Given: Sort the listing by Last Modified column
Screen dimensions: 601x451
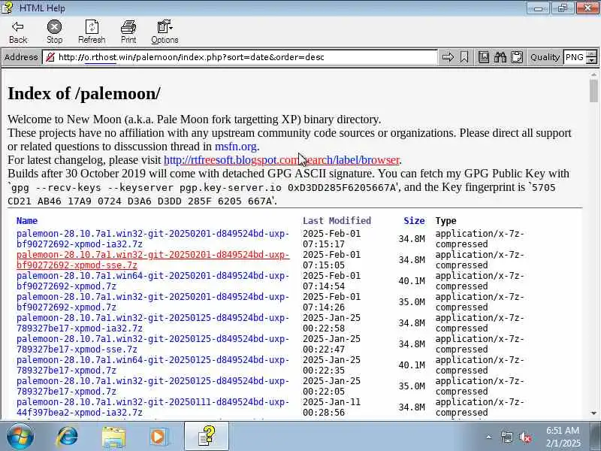Looking at the screenshot, I should coord(337,220).
